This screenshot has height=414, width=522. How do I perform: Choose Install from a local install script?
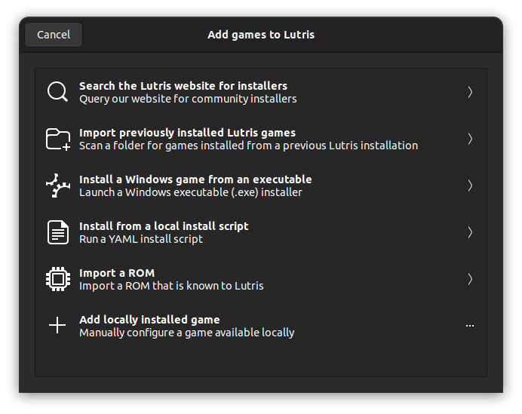point(164,226)
